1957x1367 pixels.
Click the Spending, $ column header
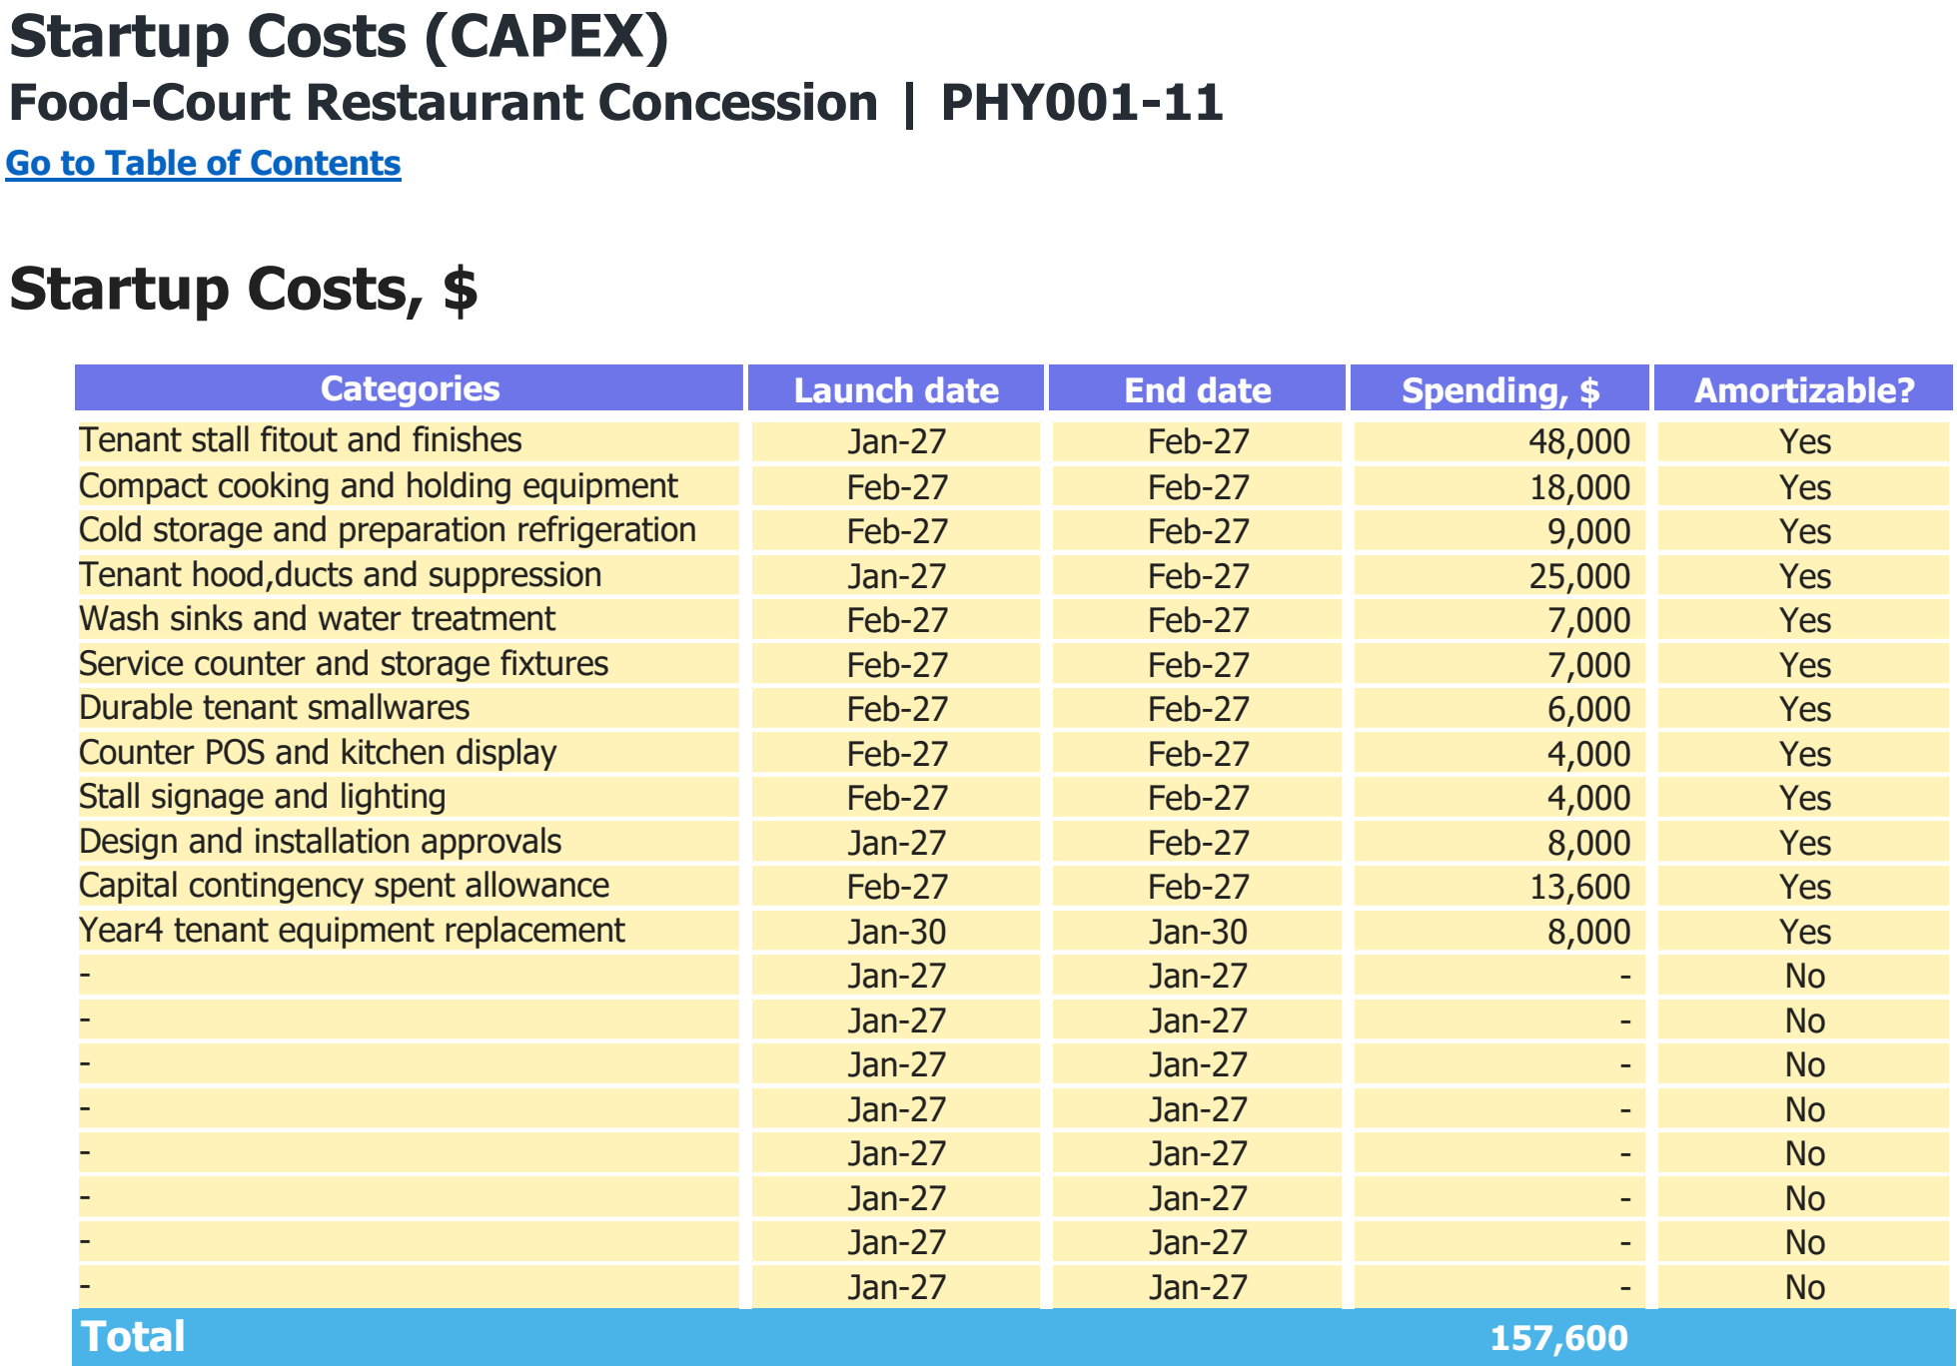pos(1499,388)
